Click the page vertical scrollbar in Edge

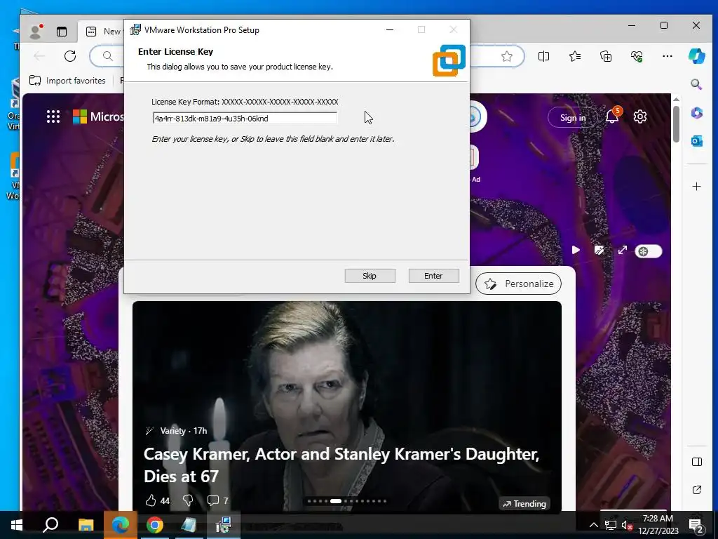point(677,124)
